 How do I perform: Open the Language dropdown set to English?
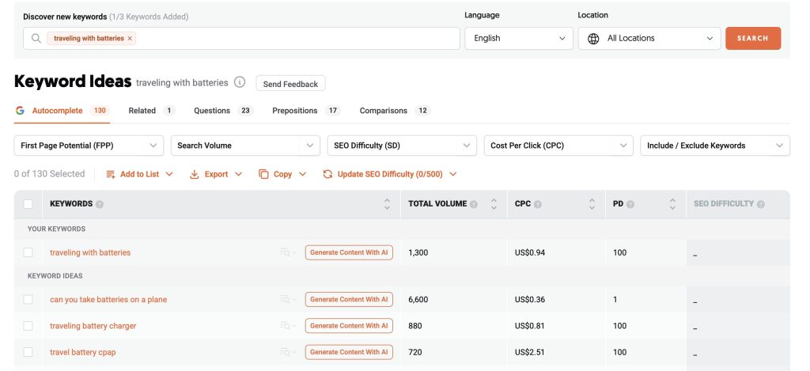click(x=518, y=38)
